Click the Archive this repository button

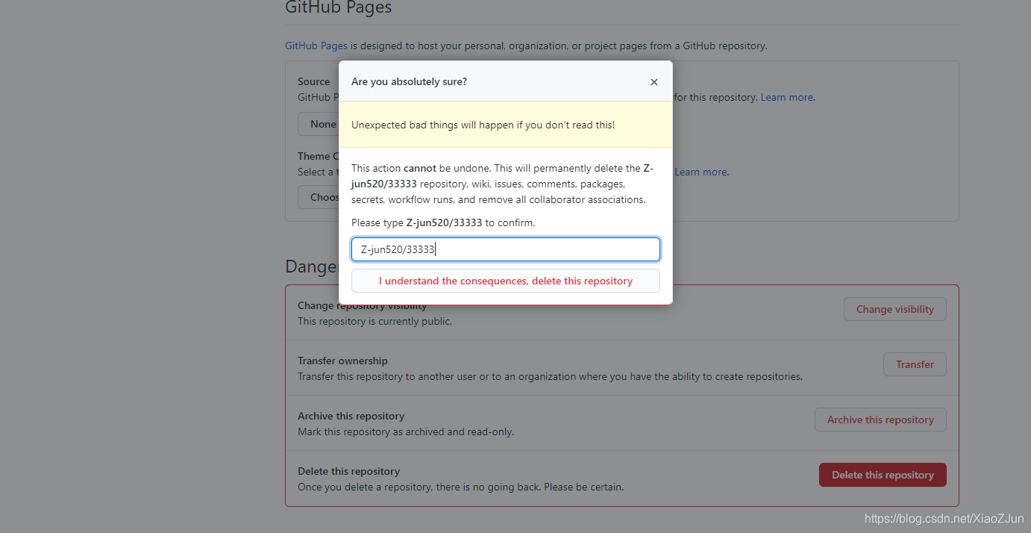[880, 420]
